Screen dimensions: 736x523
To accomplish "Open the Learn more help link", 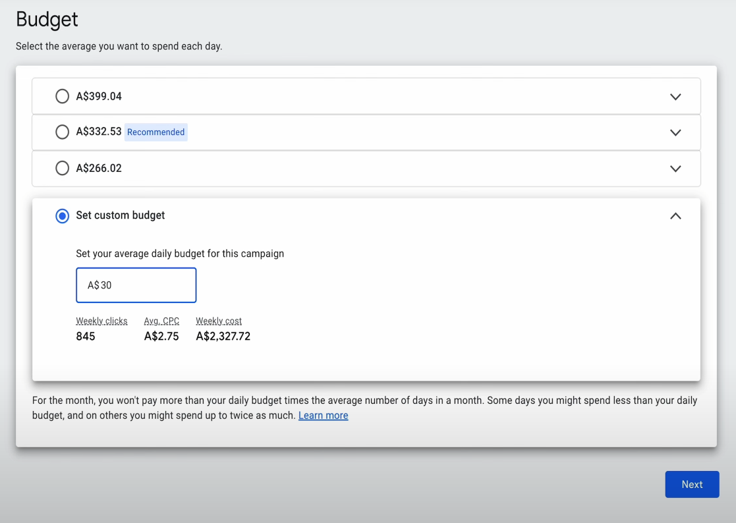I will (x=323, y=415).
